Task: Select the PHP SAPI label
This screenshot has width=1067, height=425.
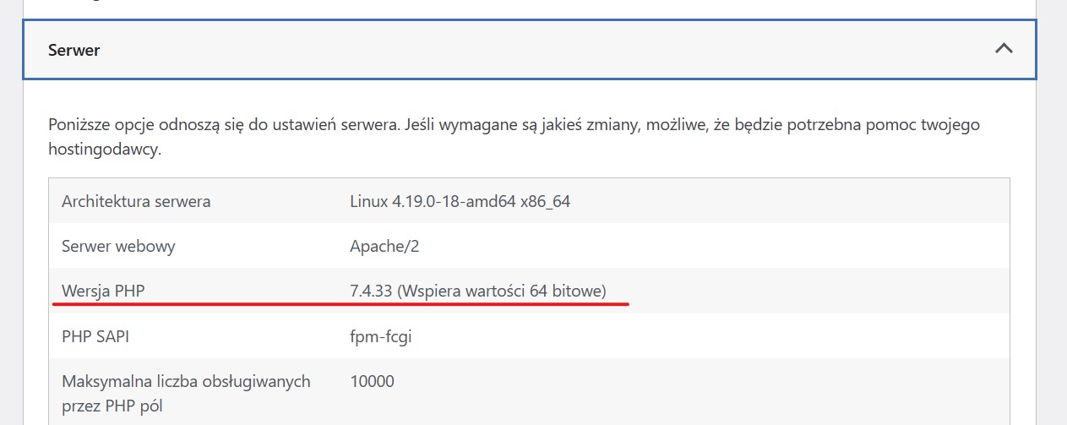Action: pos(95,336)
